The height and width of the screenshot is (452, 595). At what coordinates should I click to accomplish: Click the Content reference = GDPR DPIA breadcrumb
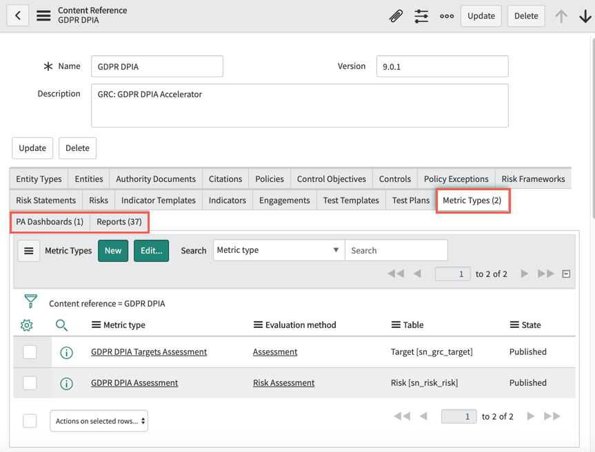(x=107, y=304)
